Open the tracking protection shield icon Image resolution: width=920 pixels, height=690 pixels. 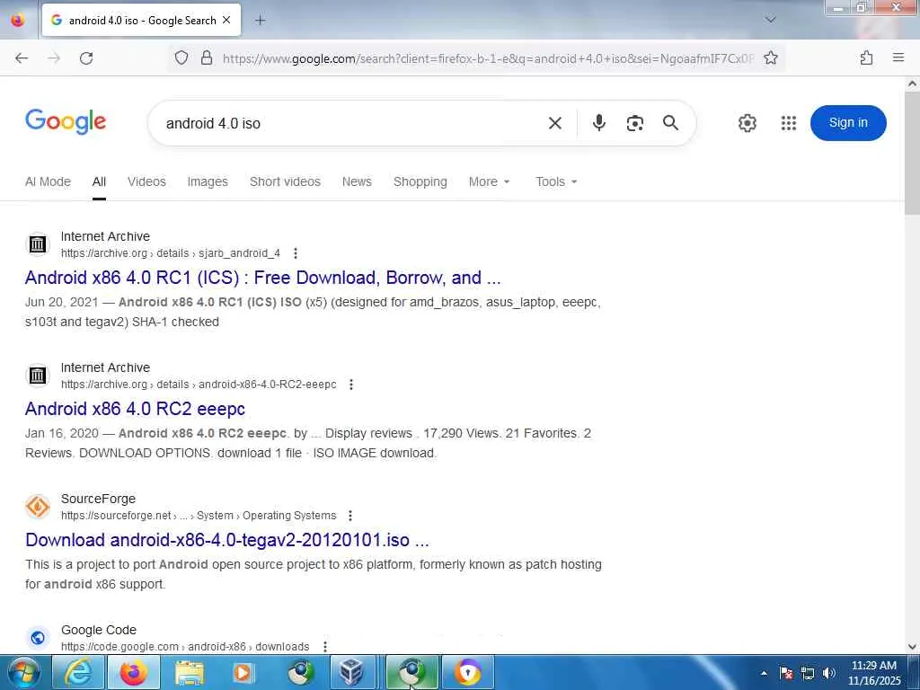(x=181, y=57)
